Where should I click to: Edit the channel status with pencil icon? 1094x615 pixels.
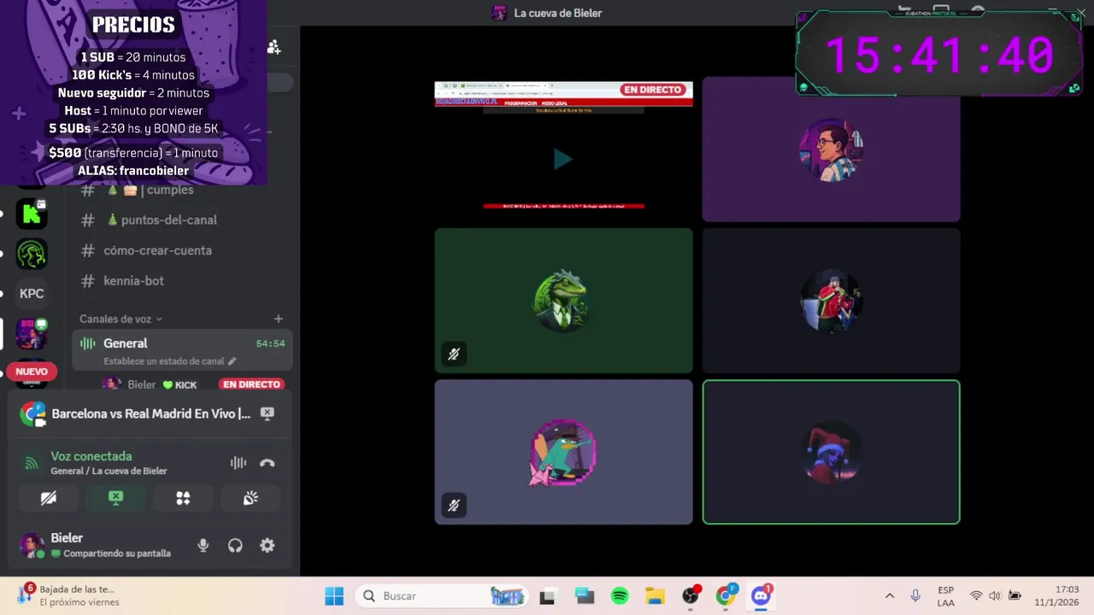click(x=232, y=361)
